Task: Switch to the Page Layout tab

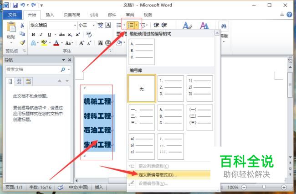Action: click(72, 15)
